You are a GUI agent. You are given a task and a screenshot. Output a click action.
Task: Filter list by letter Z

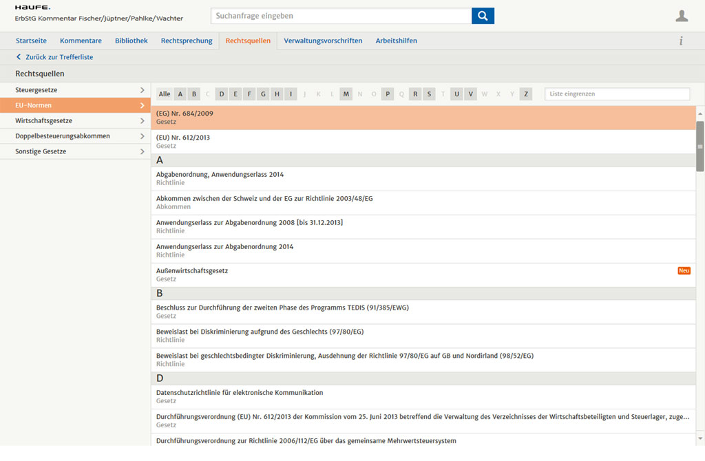click(526, 94)
